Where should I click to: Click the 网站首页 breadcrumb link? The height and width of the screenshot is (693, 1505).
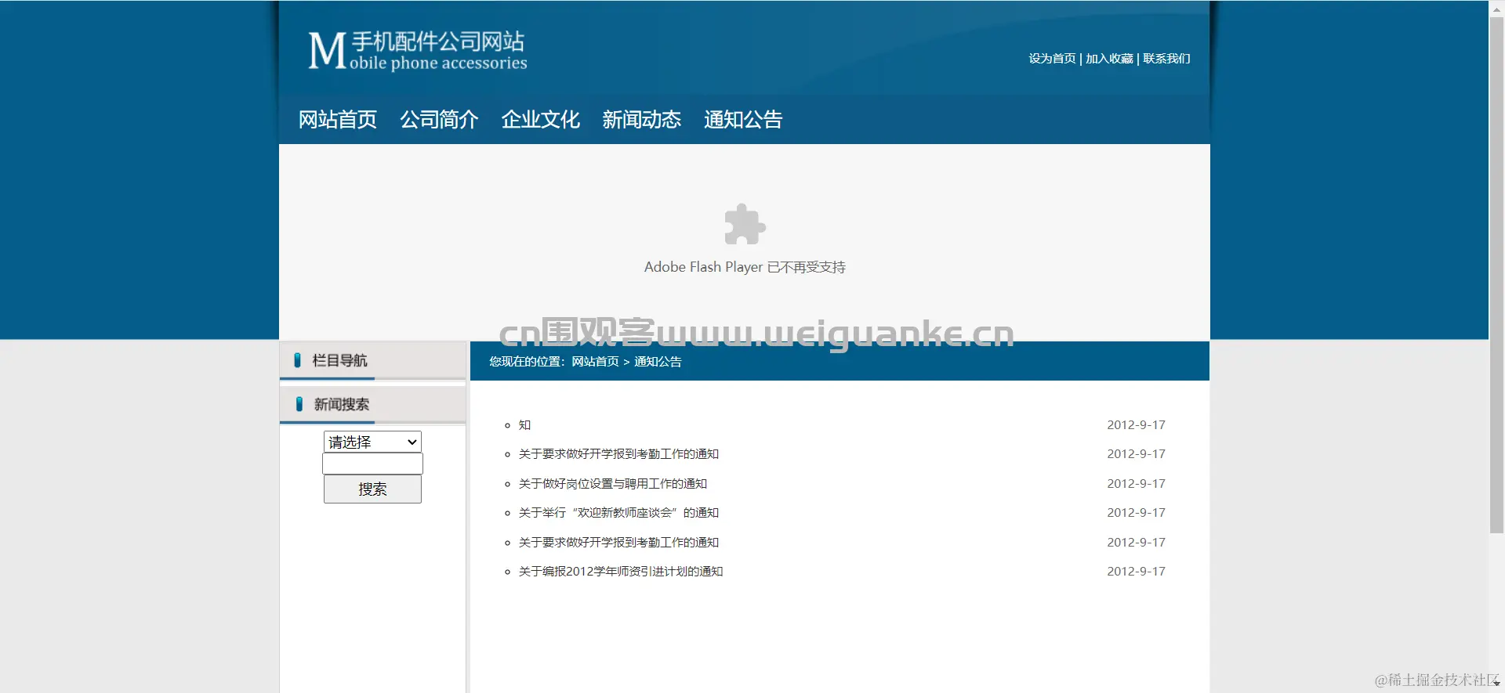[x=595, y=362]
